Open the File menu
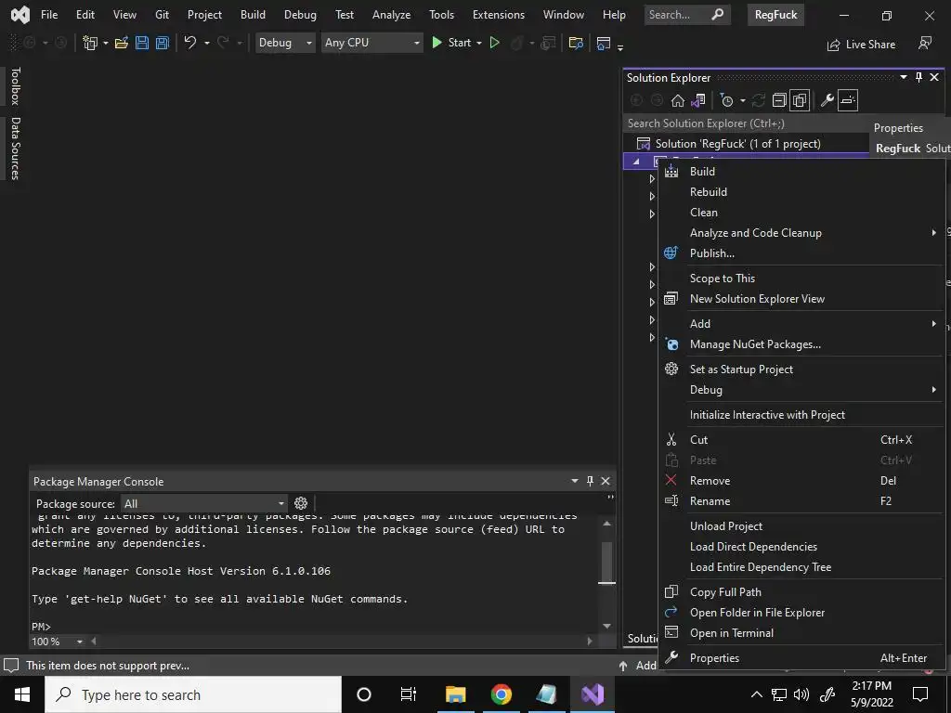This screenshot has height=713, width=951. point(49,15)
